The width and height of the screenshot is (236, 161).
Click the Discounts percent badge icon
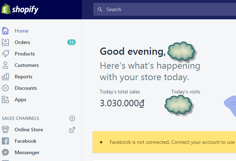(x=5, y=88)
